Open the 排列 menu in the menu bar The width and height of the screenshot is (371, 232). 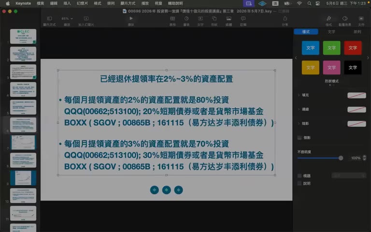[x=111, y=3]
